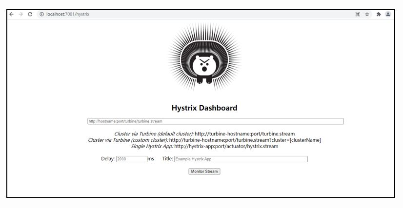This screenshot has height=208, width=403.
Task: Click the 'Title:' label
Action: coord(167,159)
